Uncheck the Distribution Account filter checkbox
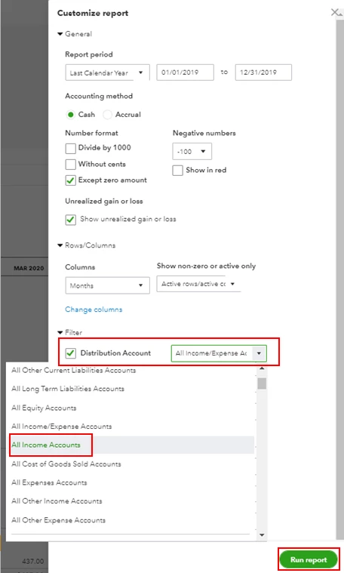This screenshot has height=573, width=344. [x=70, y=353]
